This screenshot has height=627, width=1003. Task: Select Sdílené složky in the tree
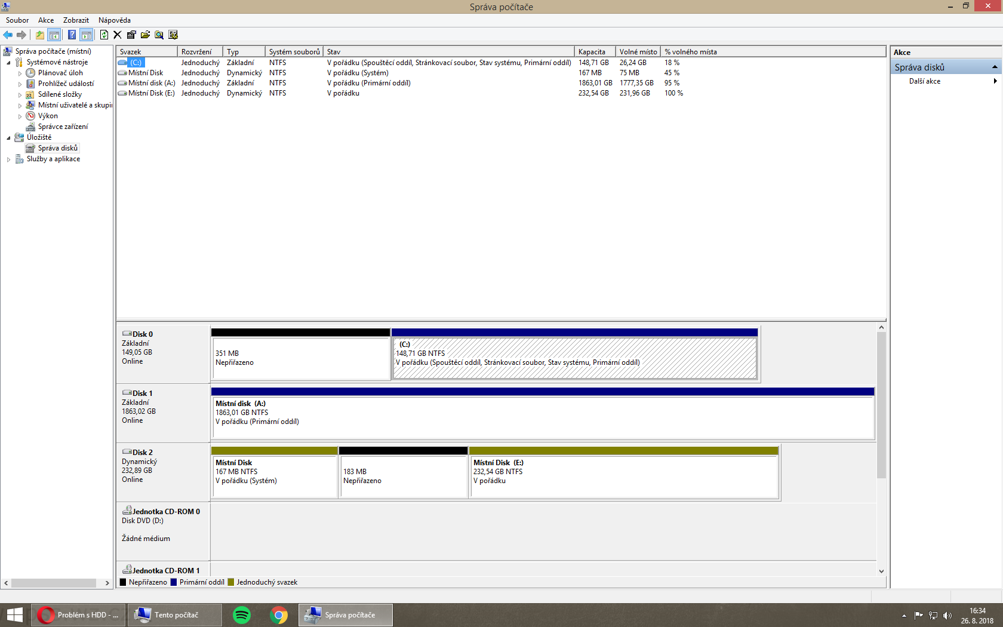tap(60, 94)
